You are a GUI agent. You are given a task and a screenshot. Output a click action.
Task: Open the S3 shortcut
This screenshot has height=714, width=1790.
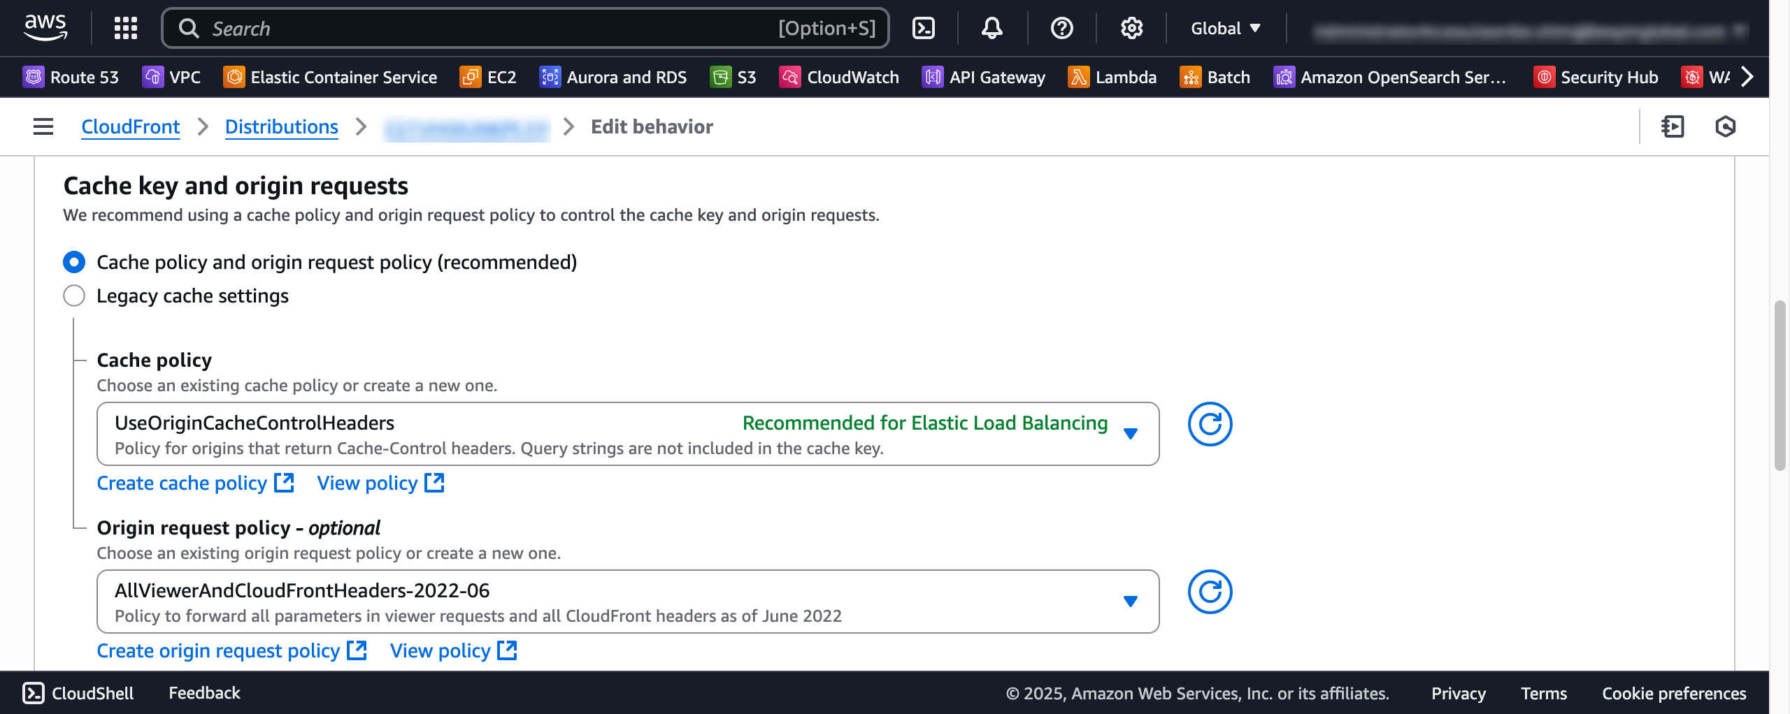[733, 77]
